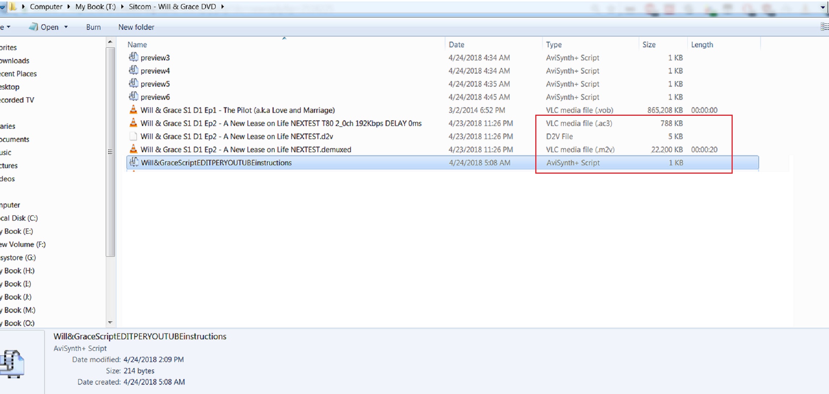The width and height of the screenshot is (829, 394).
Task: Open the breadcrumb arrow after My Book (T:)
Action: 122,7
